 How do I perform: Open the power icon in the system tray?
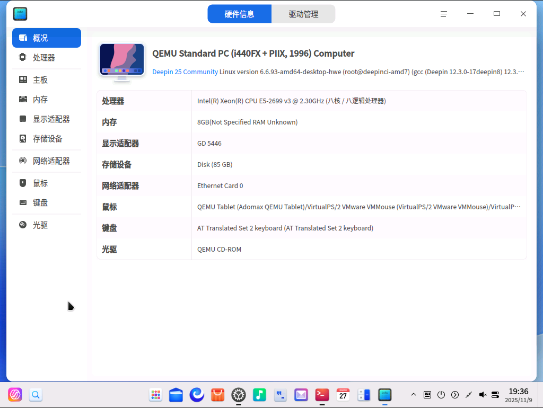pos(441,395)
